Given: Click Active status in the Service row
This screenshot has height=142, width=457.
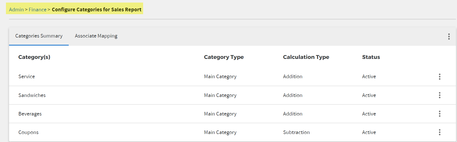Looking at the screenshot, I should pos(369,76).
